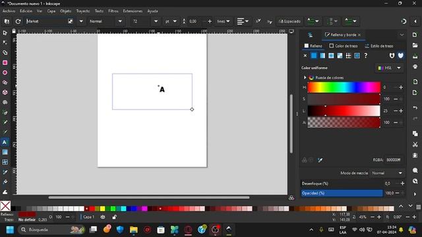Click the Windows Start button

click(x=10, y=230)
